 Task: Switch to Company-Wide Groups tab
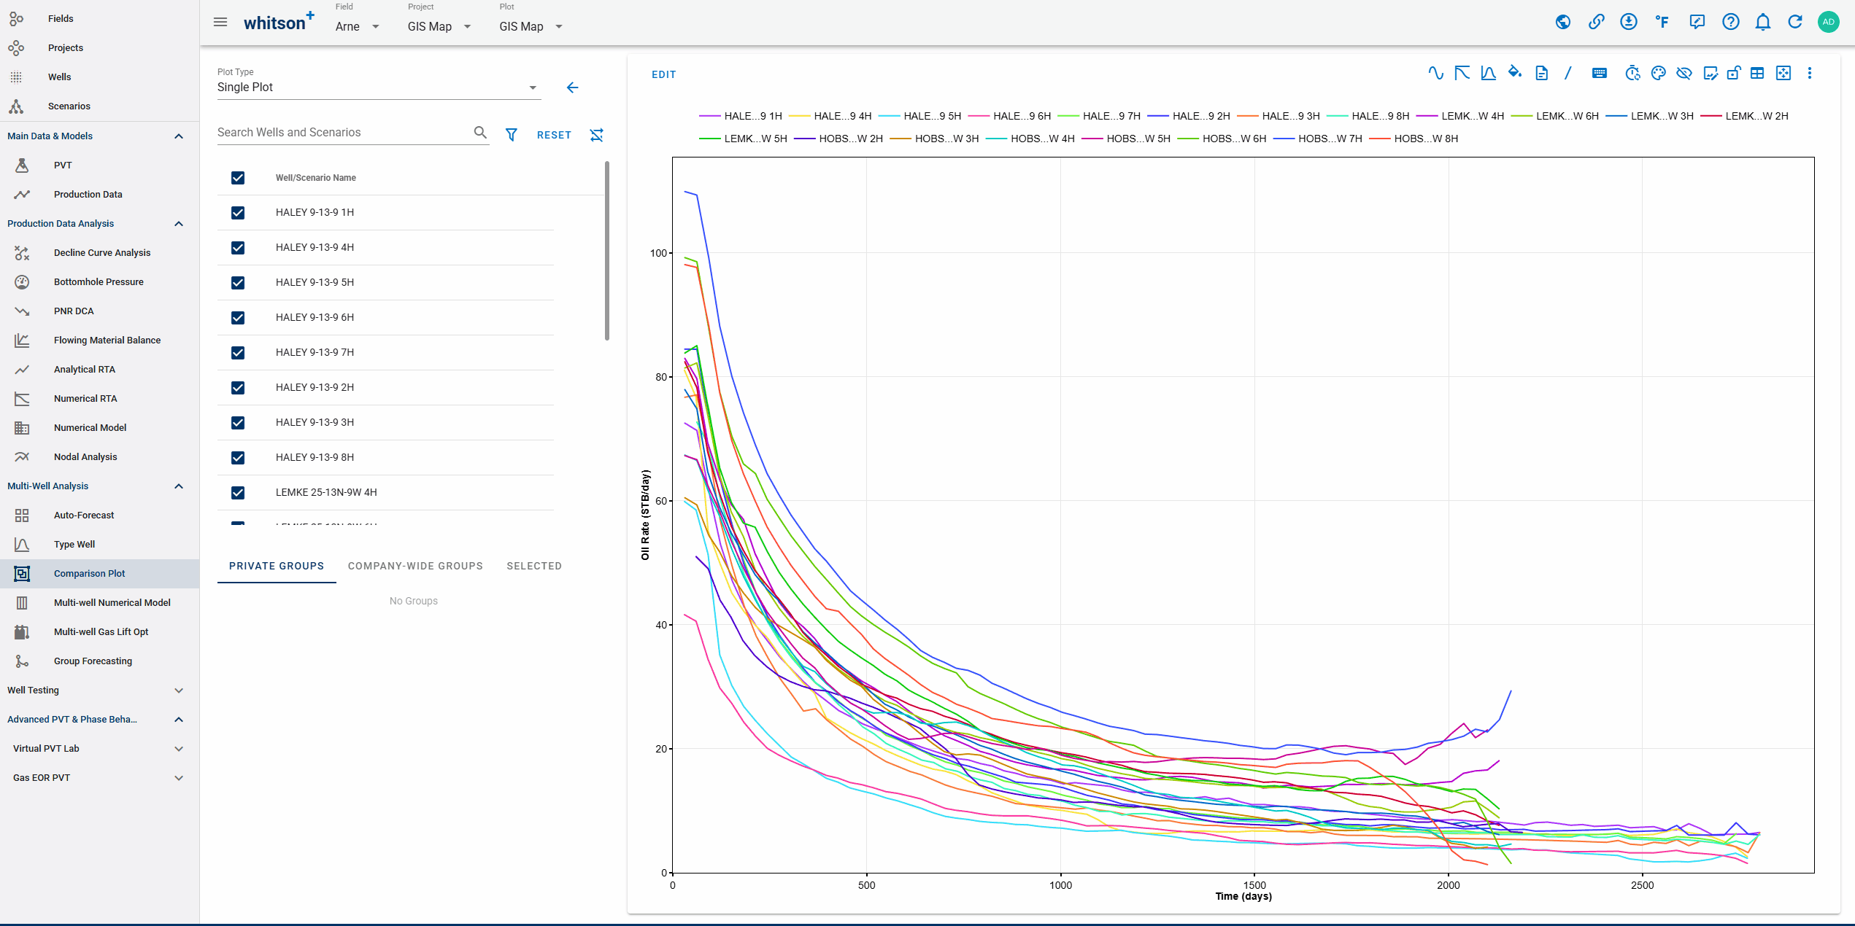(x=415, y=566)
